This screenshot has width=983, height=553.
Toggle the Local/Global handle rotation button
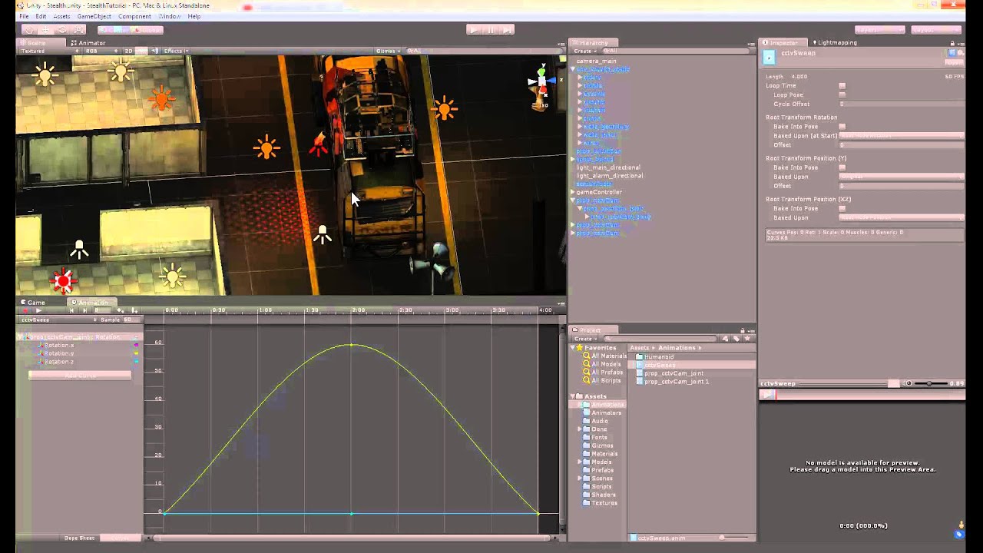coord(148,30)
